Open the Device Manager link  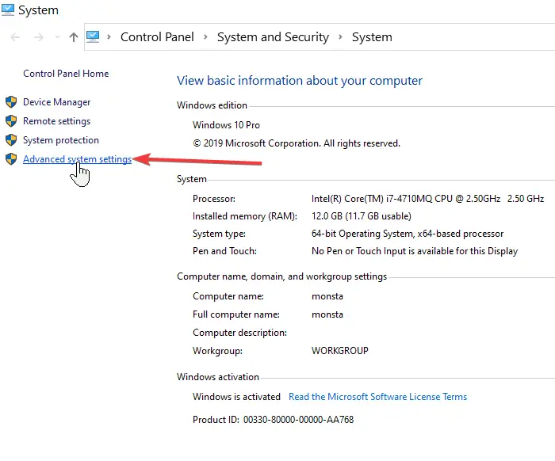[56, 102]
